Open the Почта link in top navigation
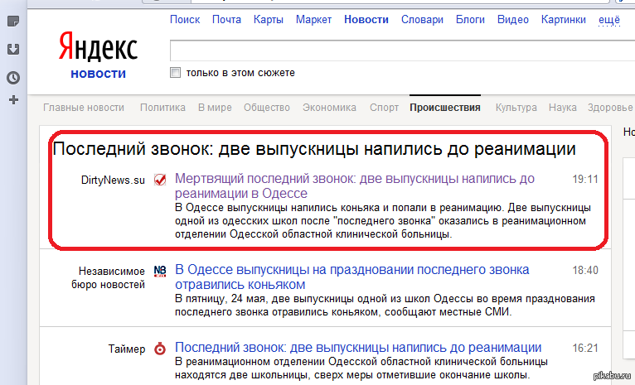This screenshot has width=635, height=385. point(226,19)
